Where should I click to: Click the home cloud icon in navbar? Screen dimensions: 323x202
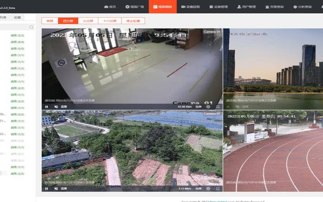point(106,7)
